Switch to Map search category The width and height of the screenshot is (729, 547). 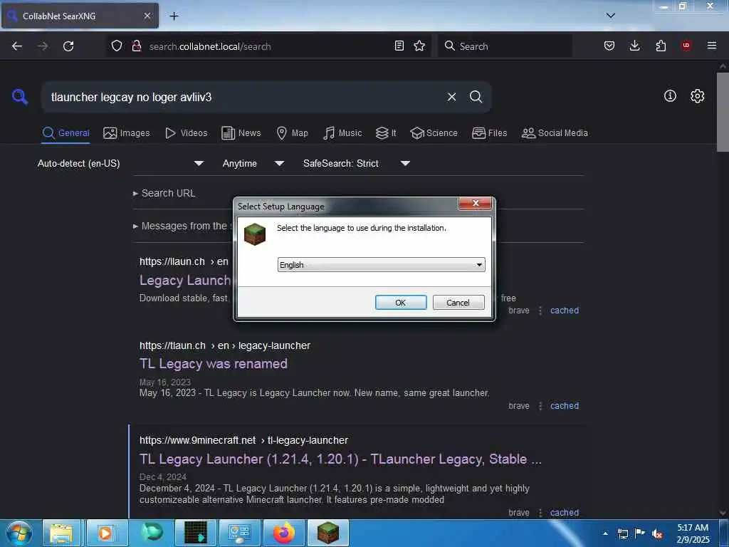(x=293, y=133)
